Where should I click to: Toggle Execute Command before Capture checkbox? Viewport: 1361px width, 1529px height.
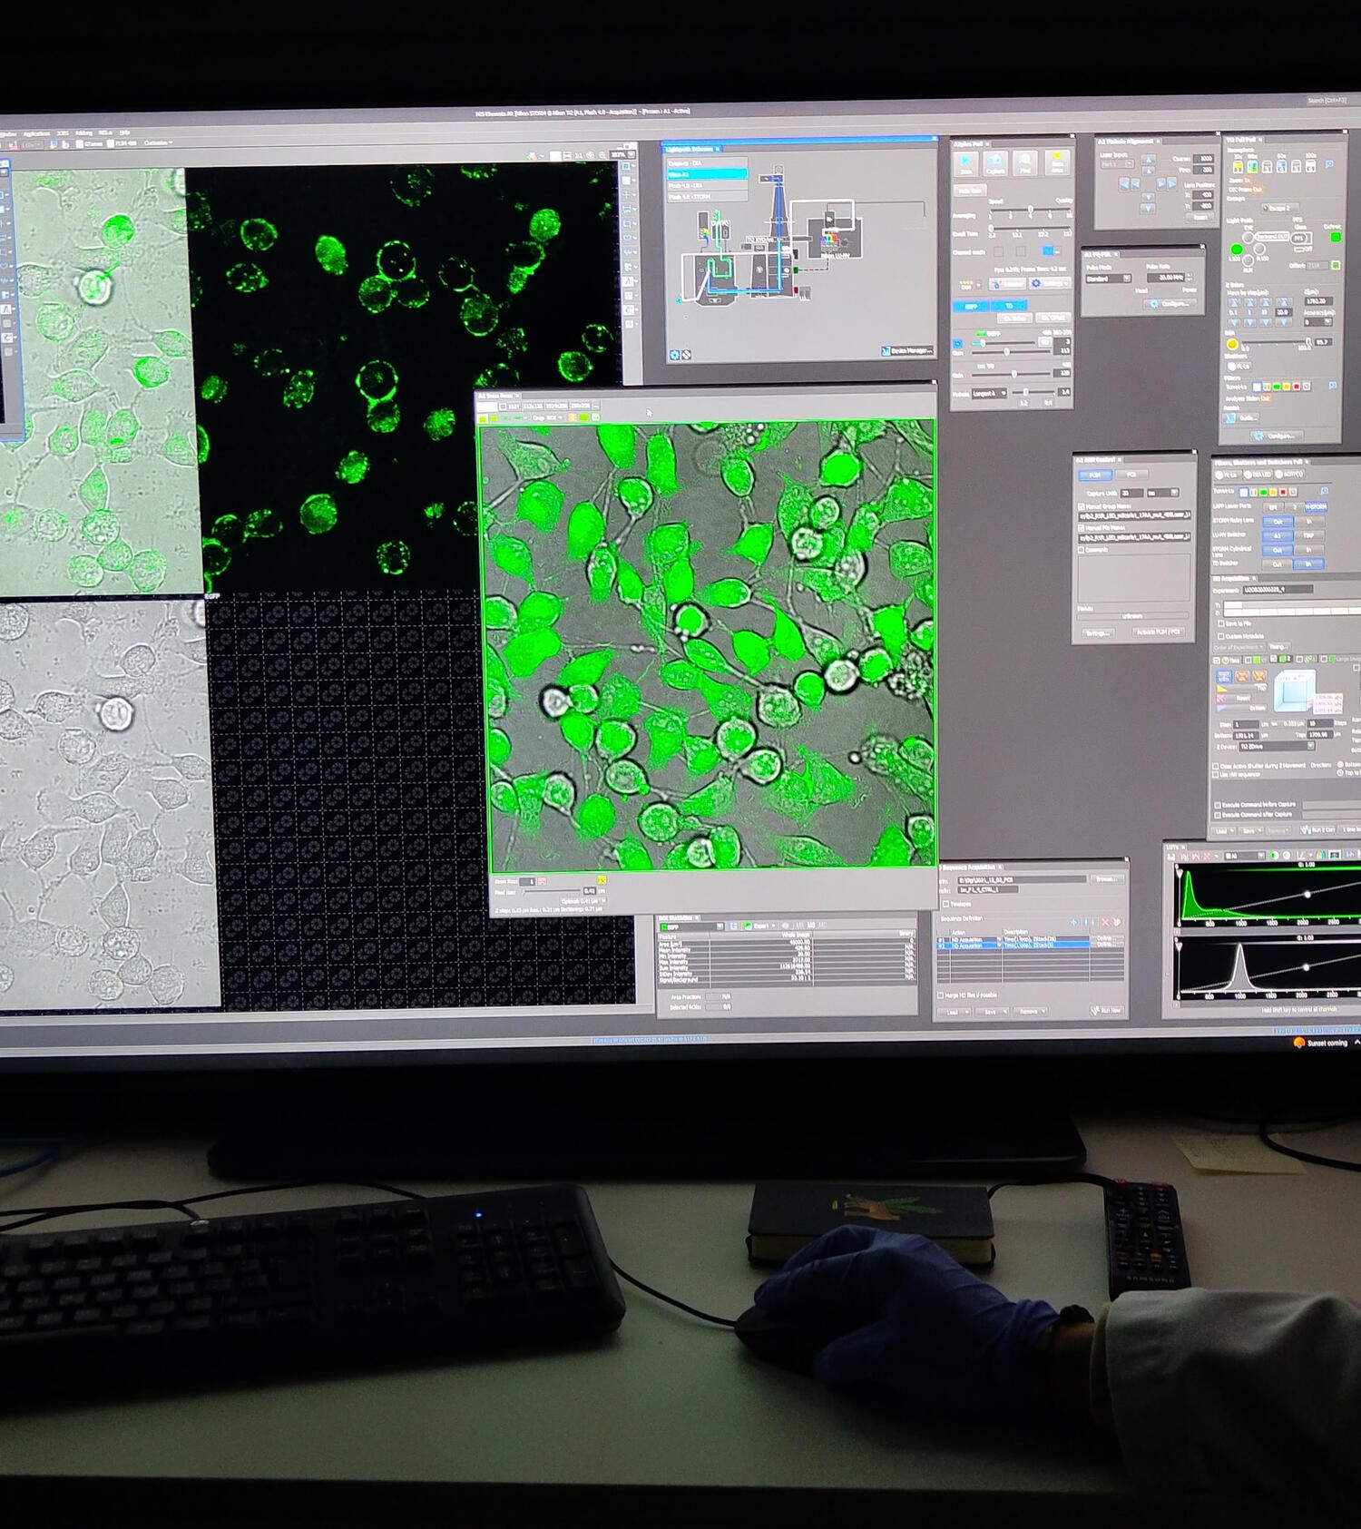tap(1218, 805)
